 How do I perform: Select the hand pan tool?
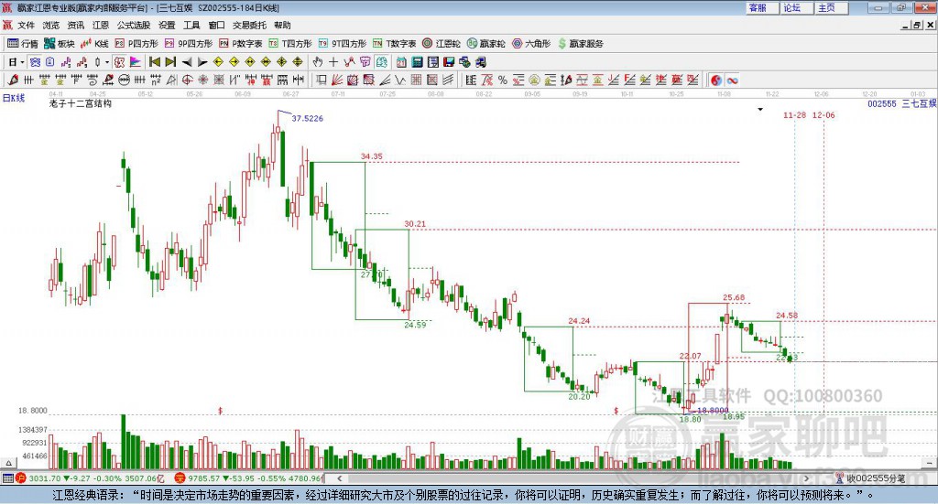point(318,62)
